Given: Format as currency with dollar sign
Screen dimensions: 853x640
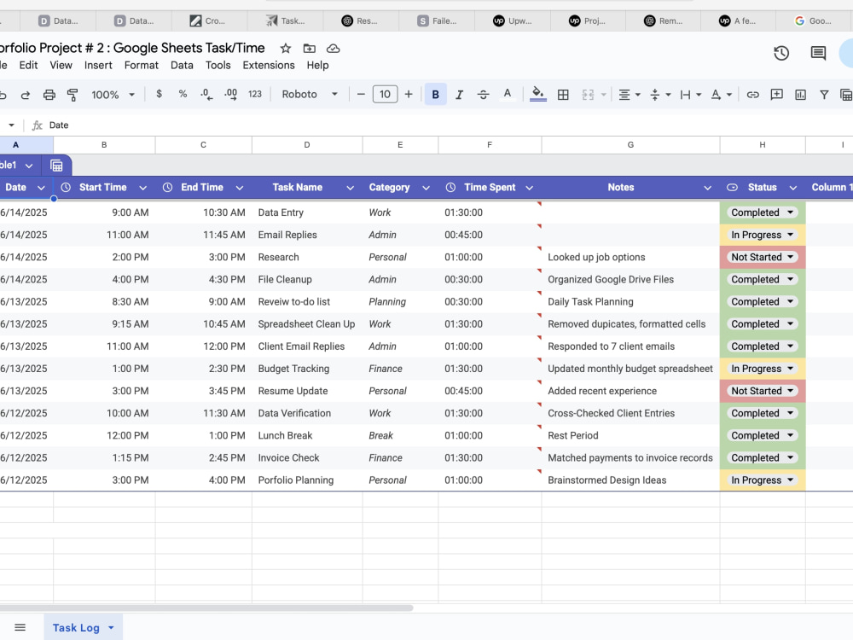Looking at the screenshot, I should click(159, 94).
